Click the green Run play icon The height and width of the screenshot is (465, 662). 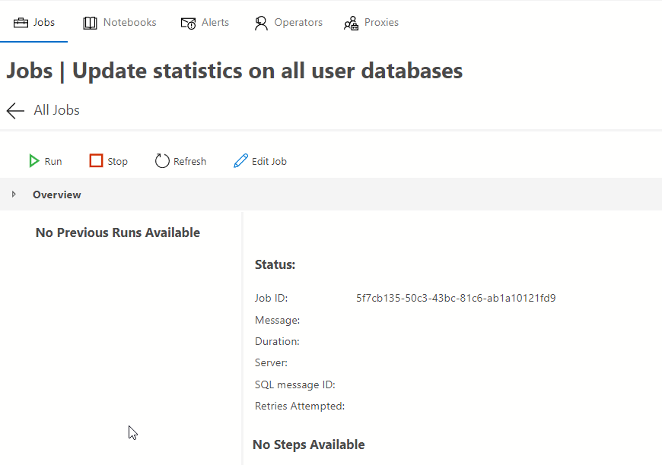34,161
